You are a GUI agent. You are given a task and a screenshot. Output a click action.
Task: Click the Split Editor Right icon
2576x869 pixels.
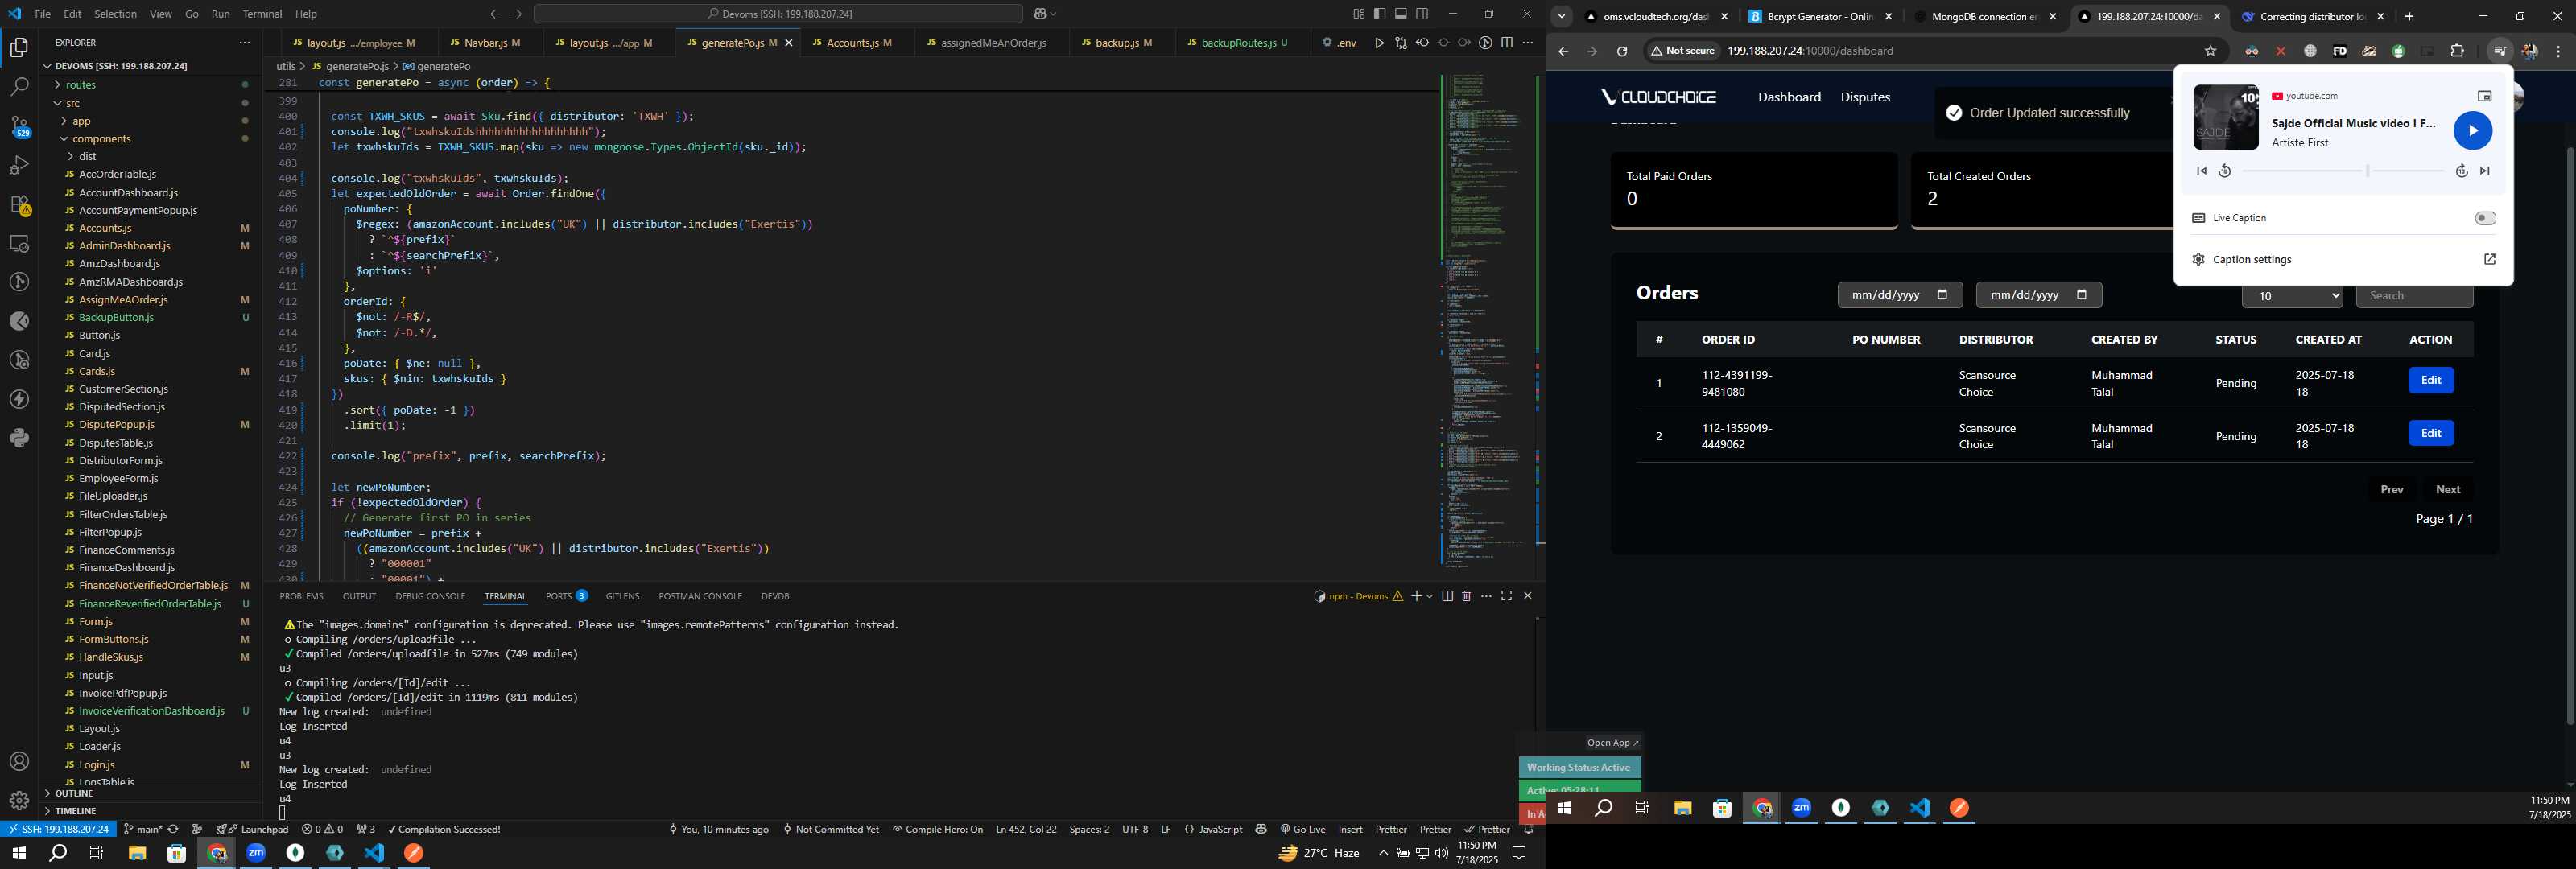pyautogui.click(x=1507, y=43)
